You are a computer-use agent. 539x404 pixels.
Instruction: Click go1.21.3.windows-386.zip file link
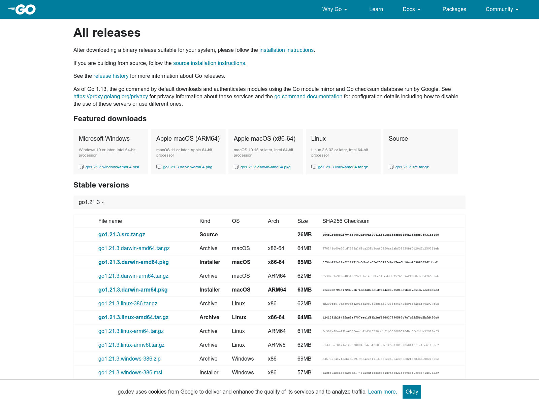pyautogui.click(x=129, y=359)
